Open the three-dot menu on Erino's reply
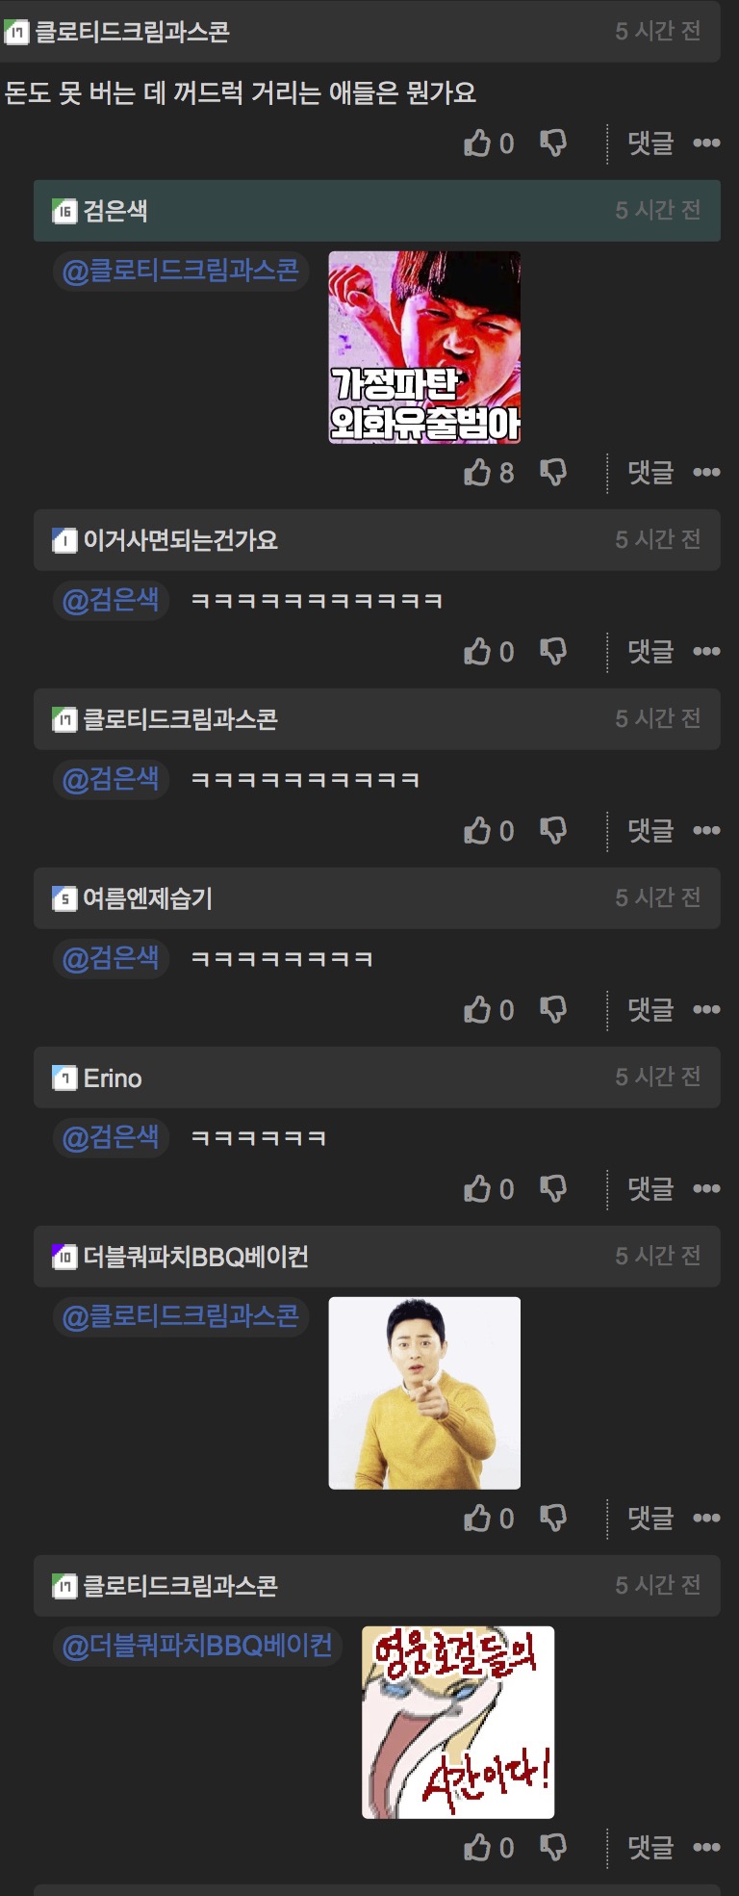Viewport: 739px width, 1896px height. [707, 1188]
